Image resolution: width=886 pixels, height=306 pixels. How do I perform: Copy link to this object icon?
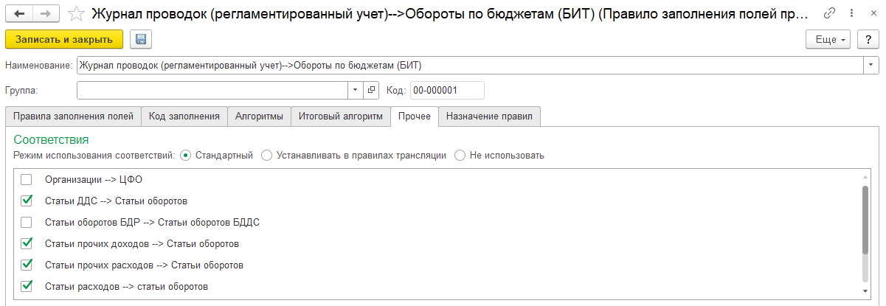830,13
